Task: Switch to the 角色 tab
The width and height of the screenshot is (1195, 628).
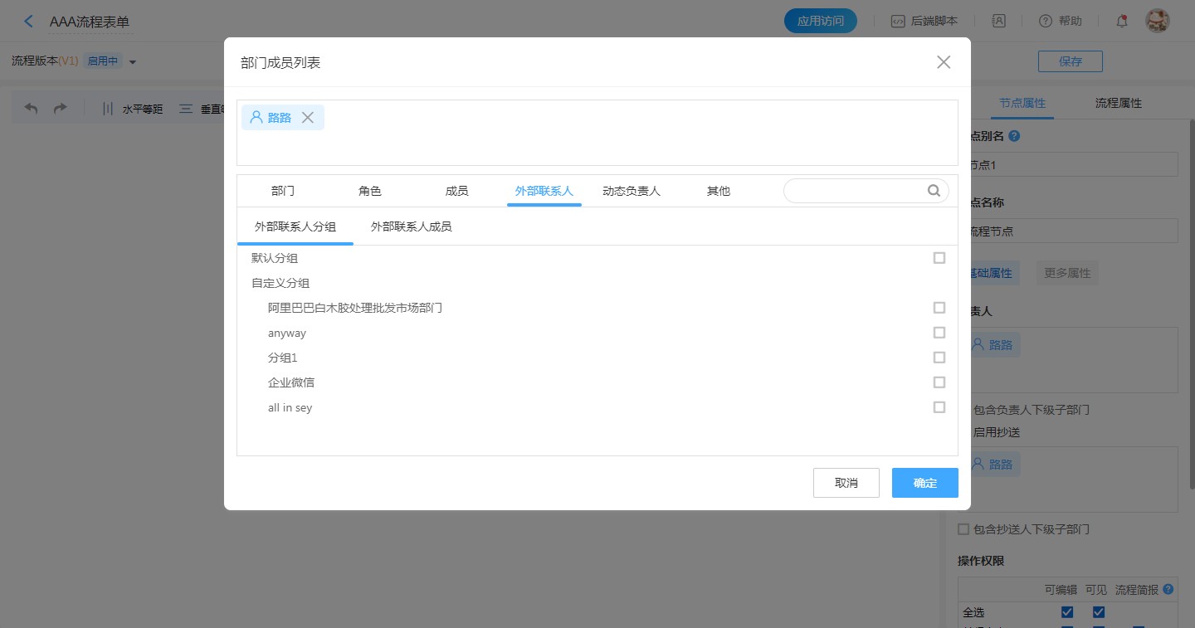Action: (x=370, y=191)
